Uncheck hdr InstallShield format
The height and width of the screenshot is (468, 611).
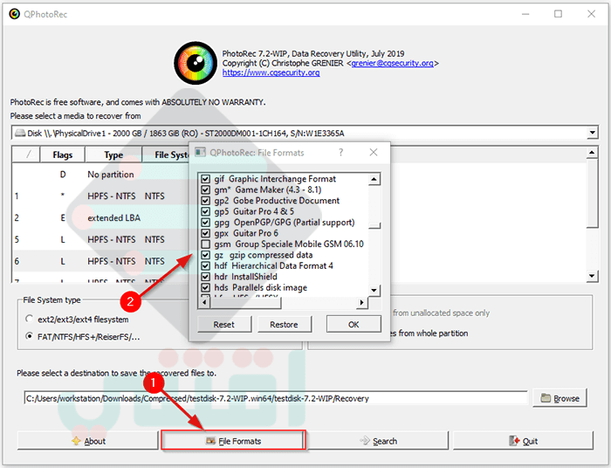coord(205,277)
